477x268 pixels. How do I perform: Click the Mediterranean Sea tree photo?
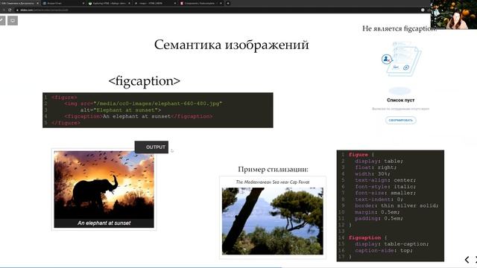(x=273, y=221)
